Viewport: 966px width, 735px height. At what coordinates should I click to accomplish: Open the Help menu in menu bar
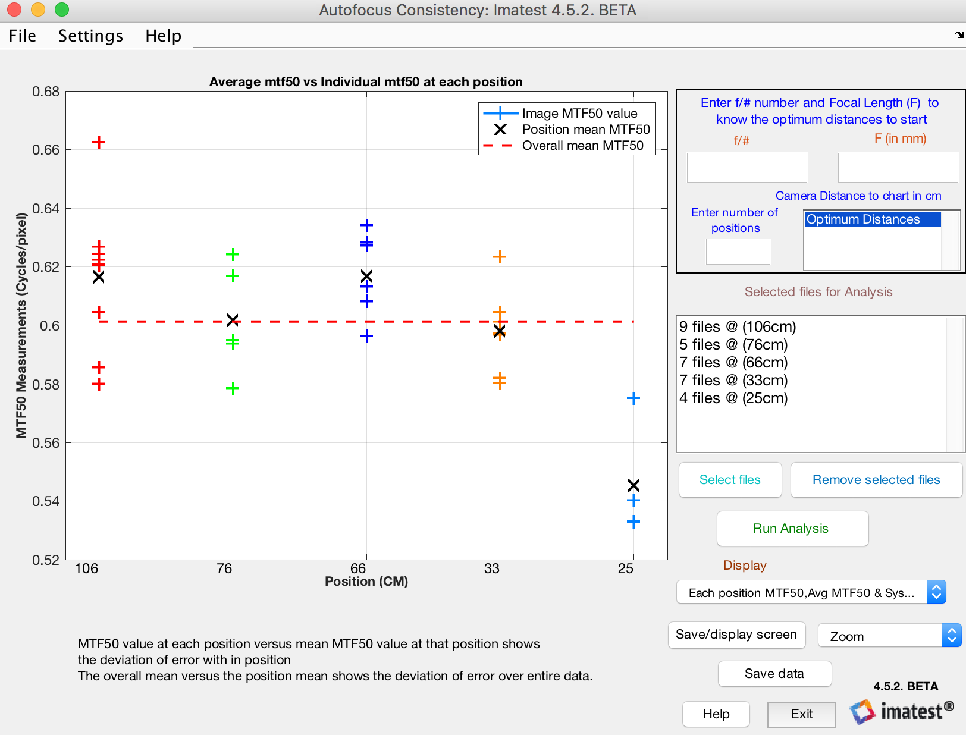click(x=163, y=36)
